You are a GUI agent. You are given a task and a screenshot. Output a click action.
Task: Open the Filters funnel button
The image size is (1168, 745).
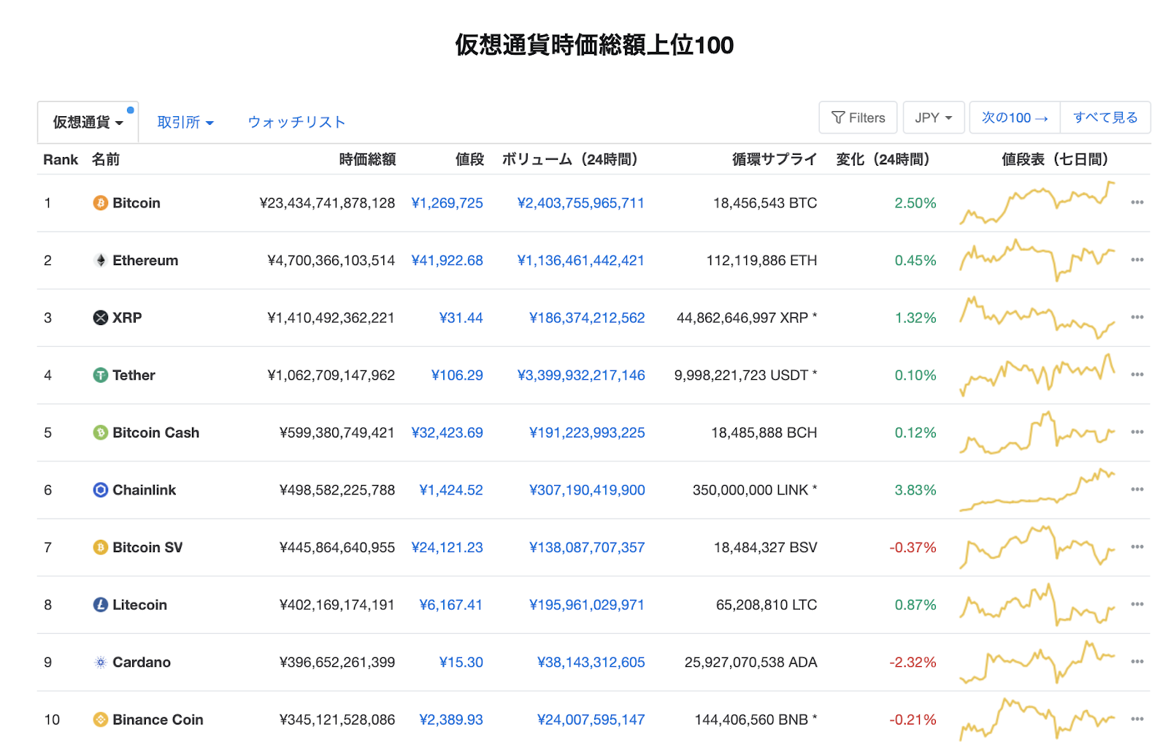click(858, 118)
